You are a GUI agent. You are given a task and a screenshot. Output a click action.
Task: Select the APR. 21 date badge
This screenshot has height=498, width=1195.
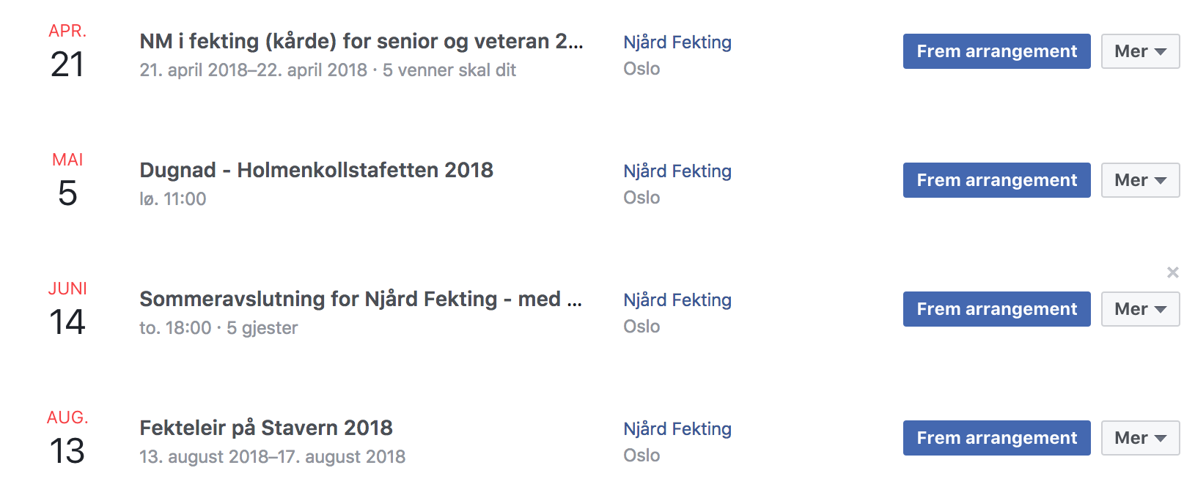[67, 51]
